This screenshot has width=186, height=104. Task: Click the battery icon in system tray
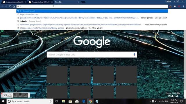point(156,101)
